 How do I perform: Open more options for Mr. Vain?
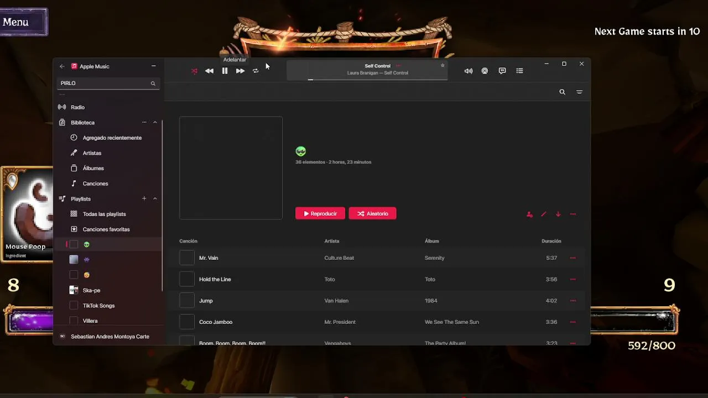[573, 258]
